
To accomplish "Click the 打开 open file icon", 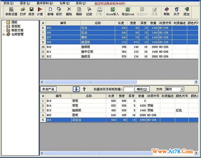I will [23, 11].
